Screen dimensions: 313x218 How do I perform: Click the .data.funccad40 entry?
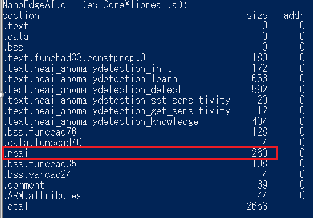[42, 143]
